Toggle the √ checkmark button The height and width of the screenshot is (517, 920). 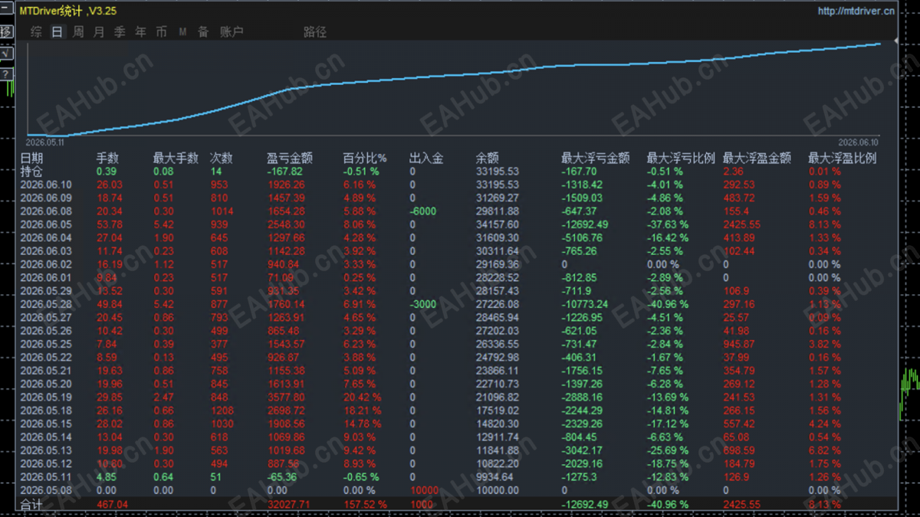coord(5,54)
